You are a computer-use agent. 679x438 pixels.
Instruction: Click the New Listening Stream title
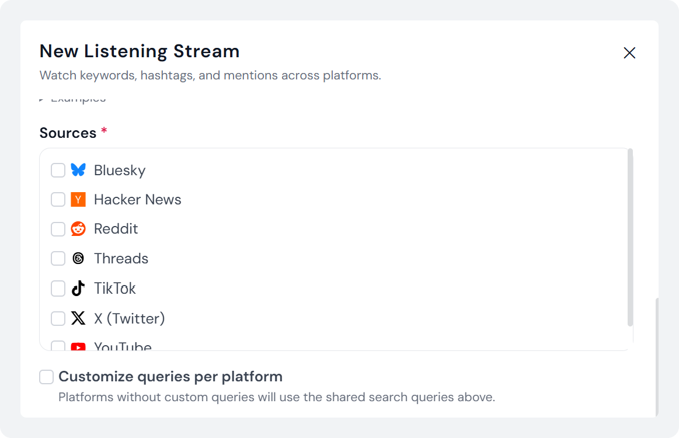[140, 51]
